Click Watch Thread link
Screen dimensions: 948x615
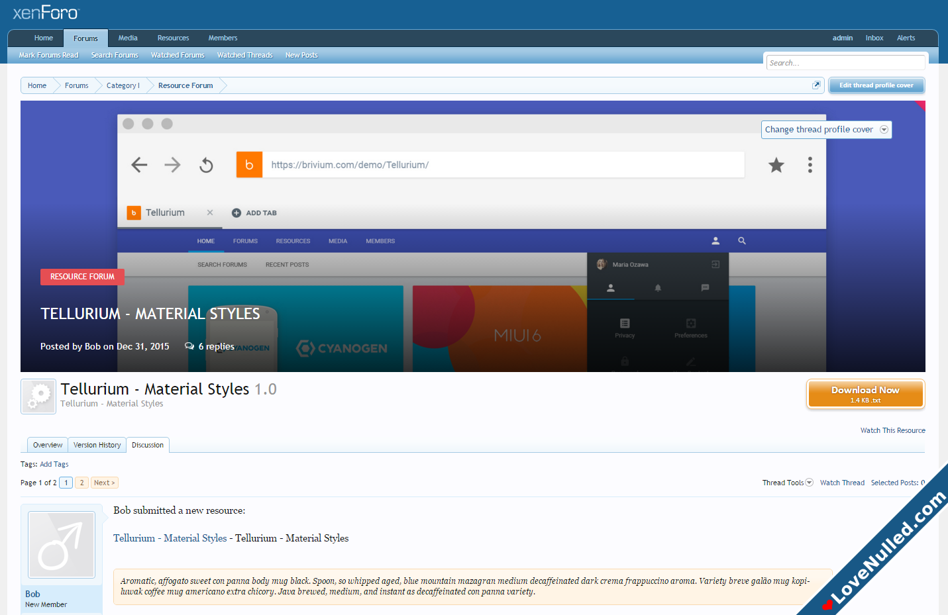click(842, 483)
